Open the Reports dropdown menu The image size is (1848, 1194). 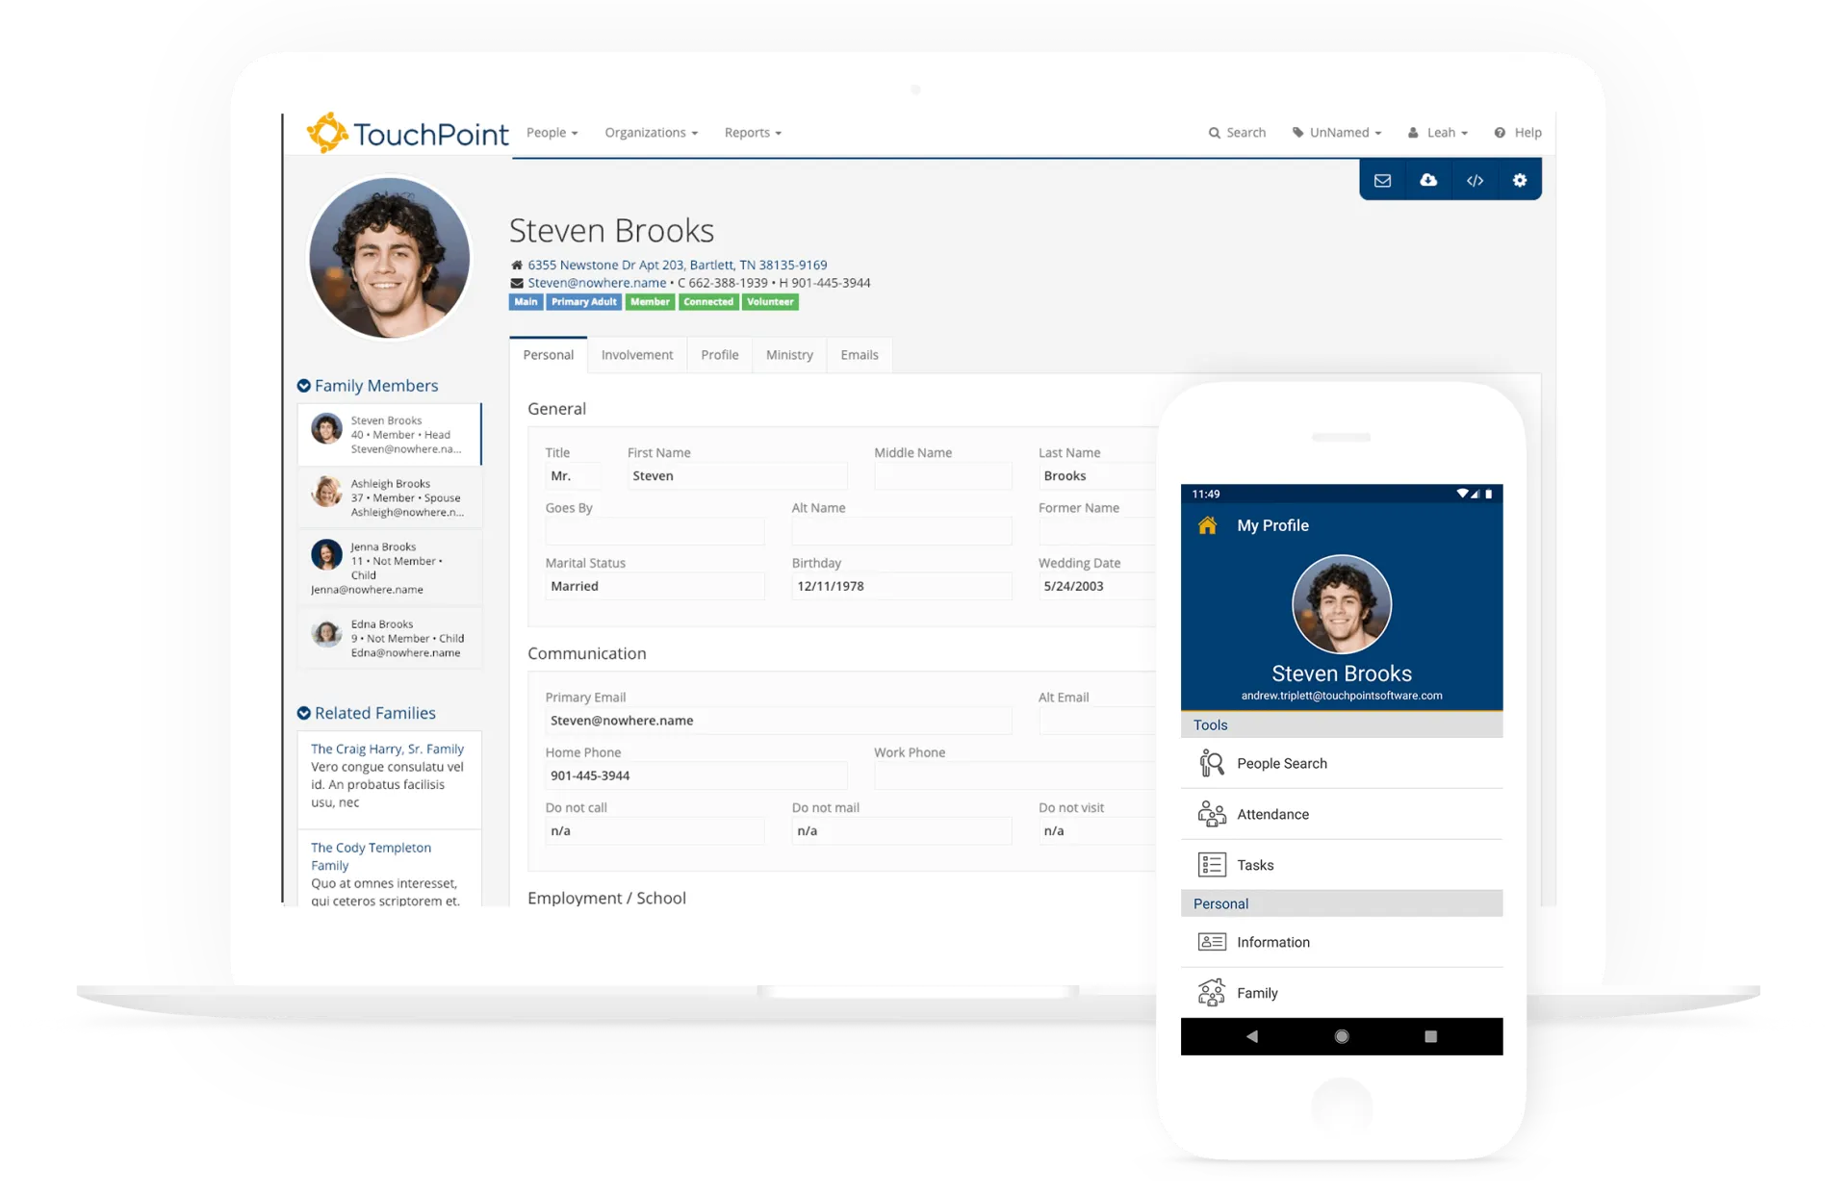753,133
